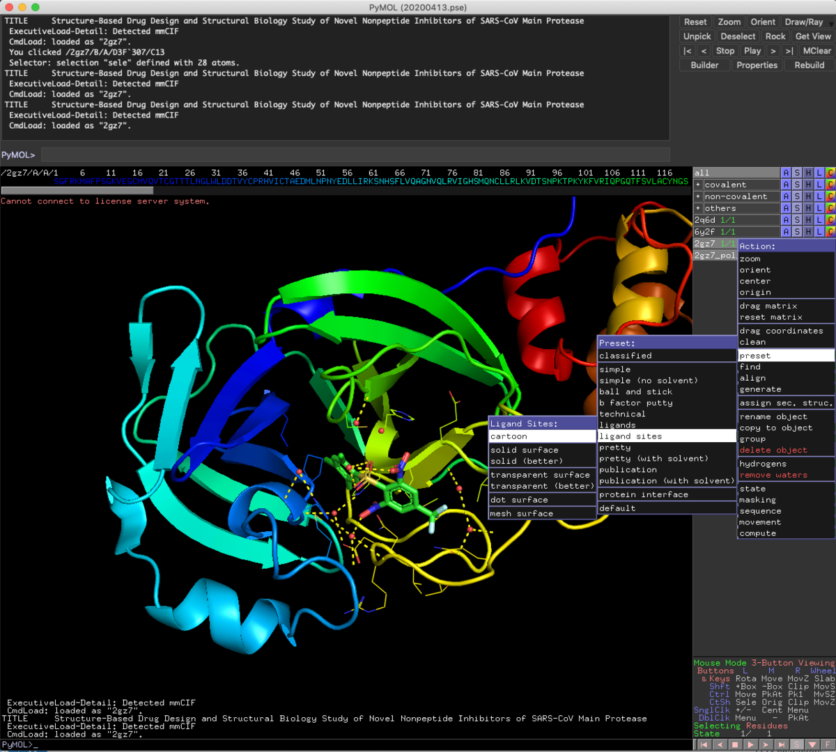
Task: Expand the non-covalent group
Action: (x=698, y=196)
